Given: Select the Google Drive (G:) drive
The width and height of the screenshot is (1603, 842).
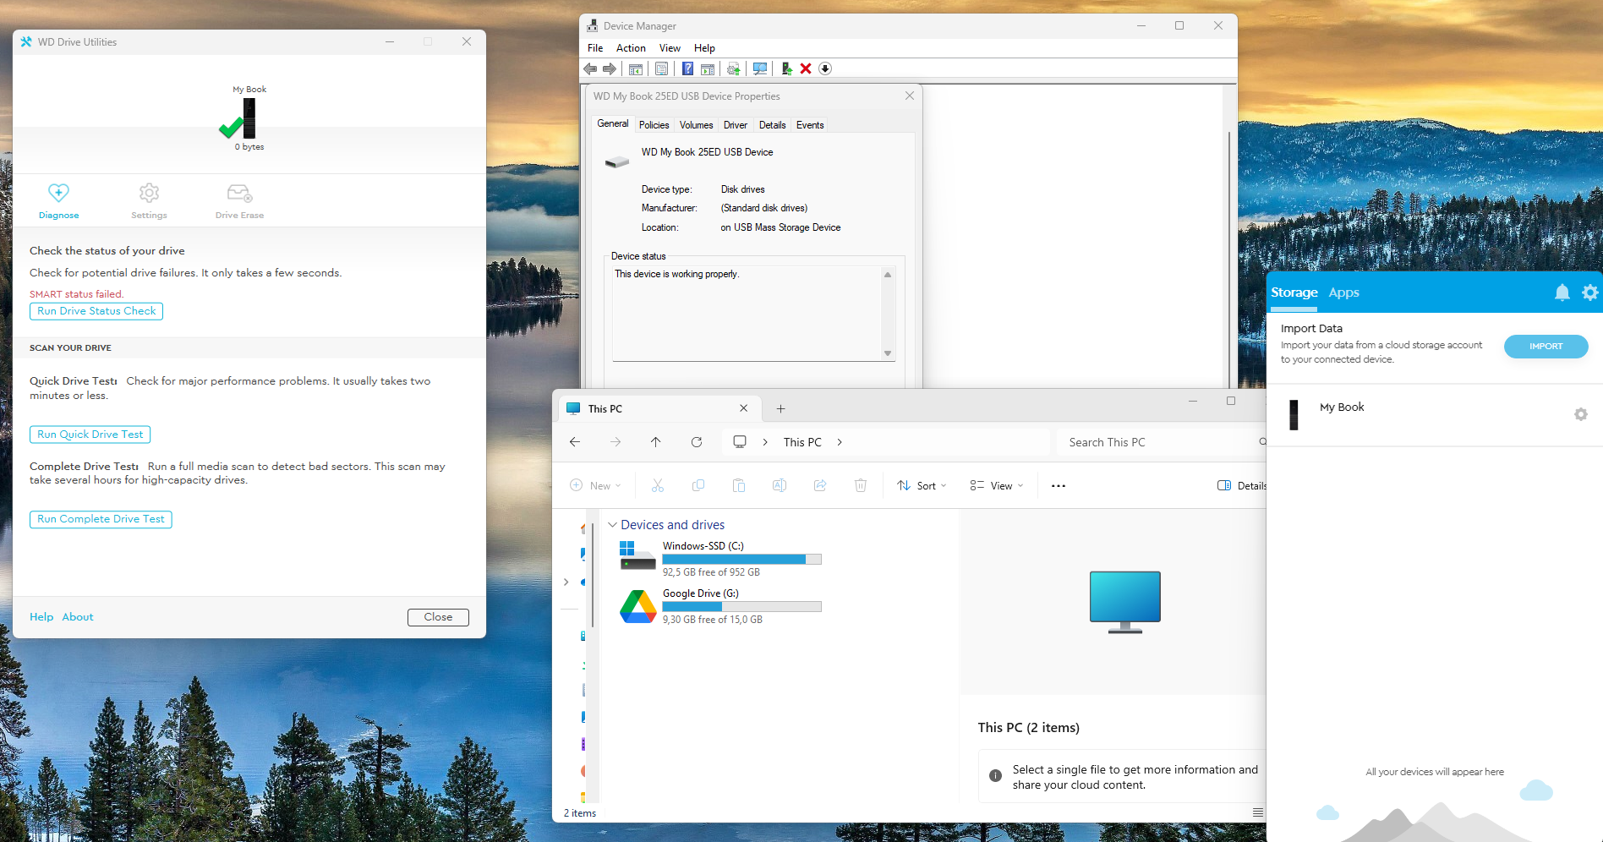Looking at the screenshot, I should 720,606.
